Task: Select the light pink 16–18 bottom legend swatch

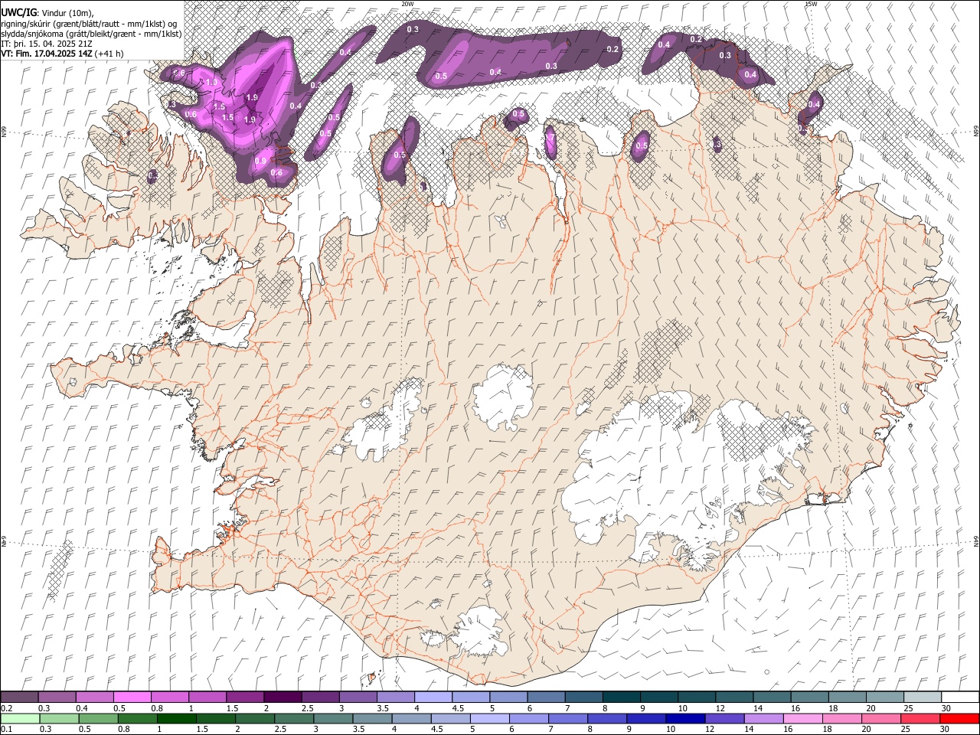Action: [x=802, y=718]
